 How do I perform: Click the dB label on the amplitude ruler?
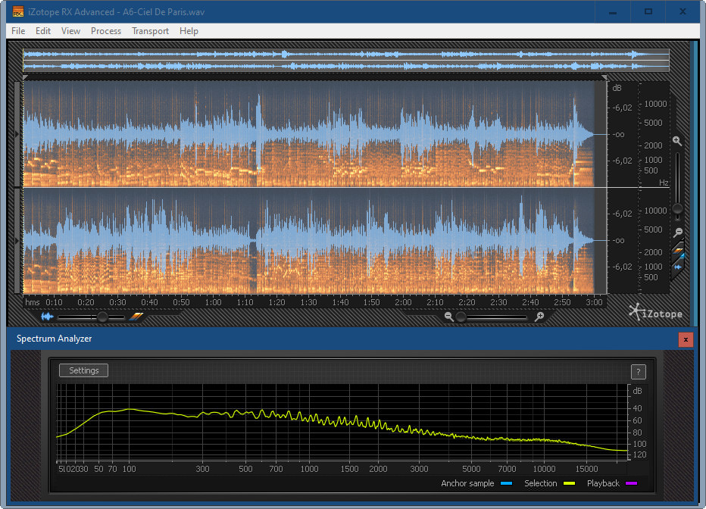coord(617,88)
